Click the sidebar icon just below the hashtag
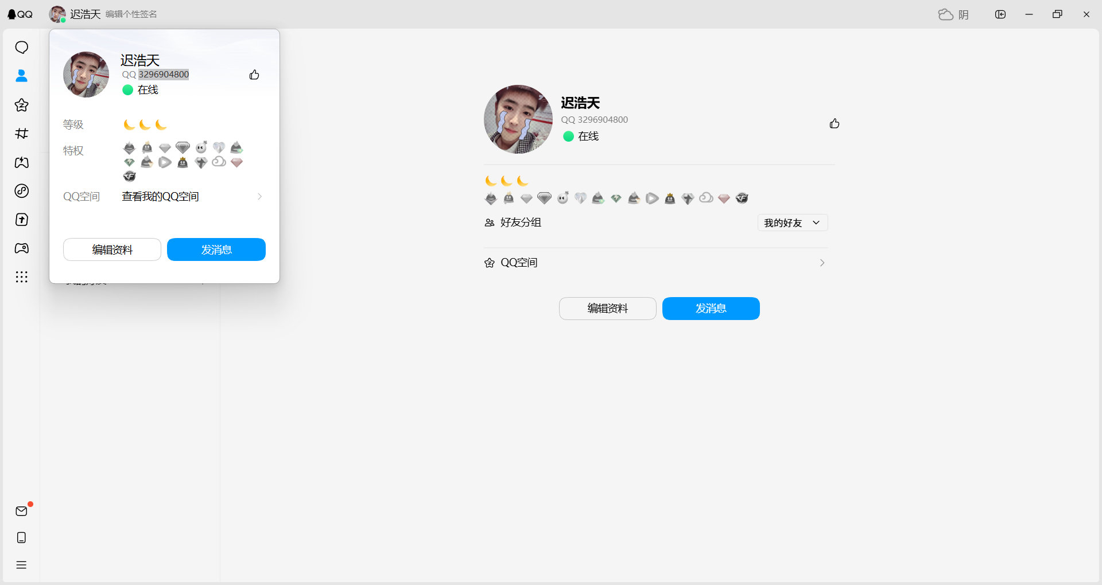Screen dimensions: 1102x585 point(22,162)
